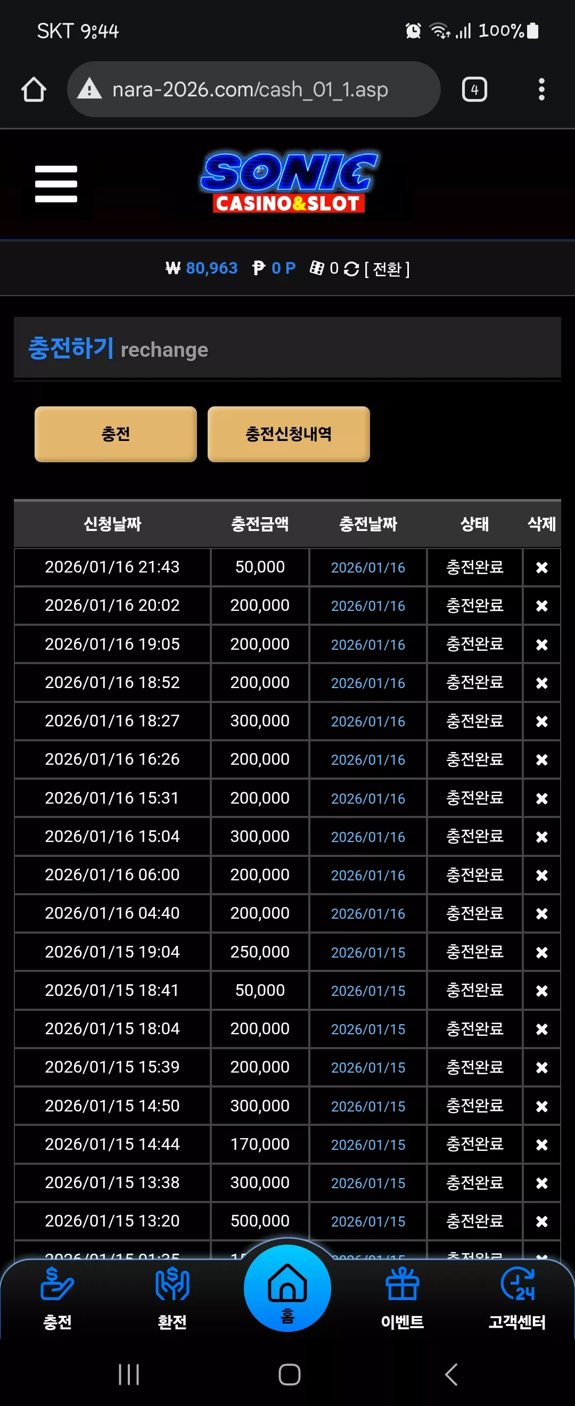Open the 이벤트 gift icon
Screen dimensions: 575x1406
click(x=402, y=1299)
